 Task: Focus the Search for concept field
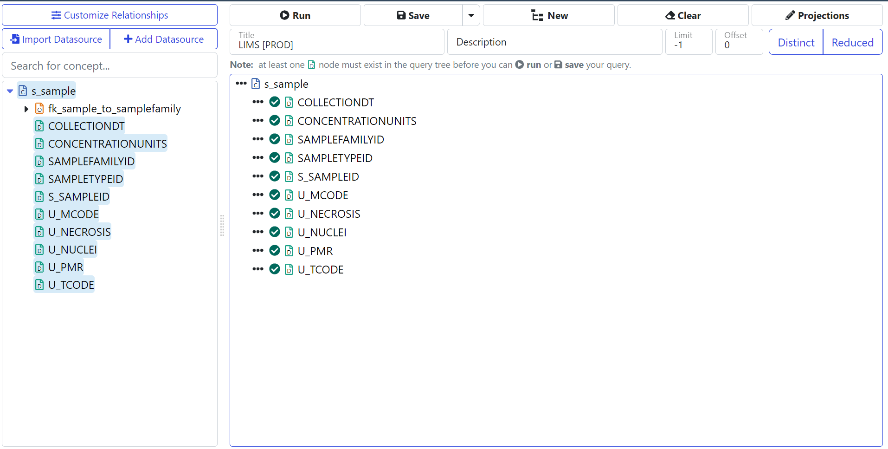tap(109, 66)
